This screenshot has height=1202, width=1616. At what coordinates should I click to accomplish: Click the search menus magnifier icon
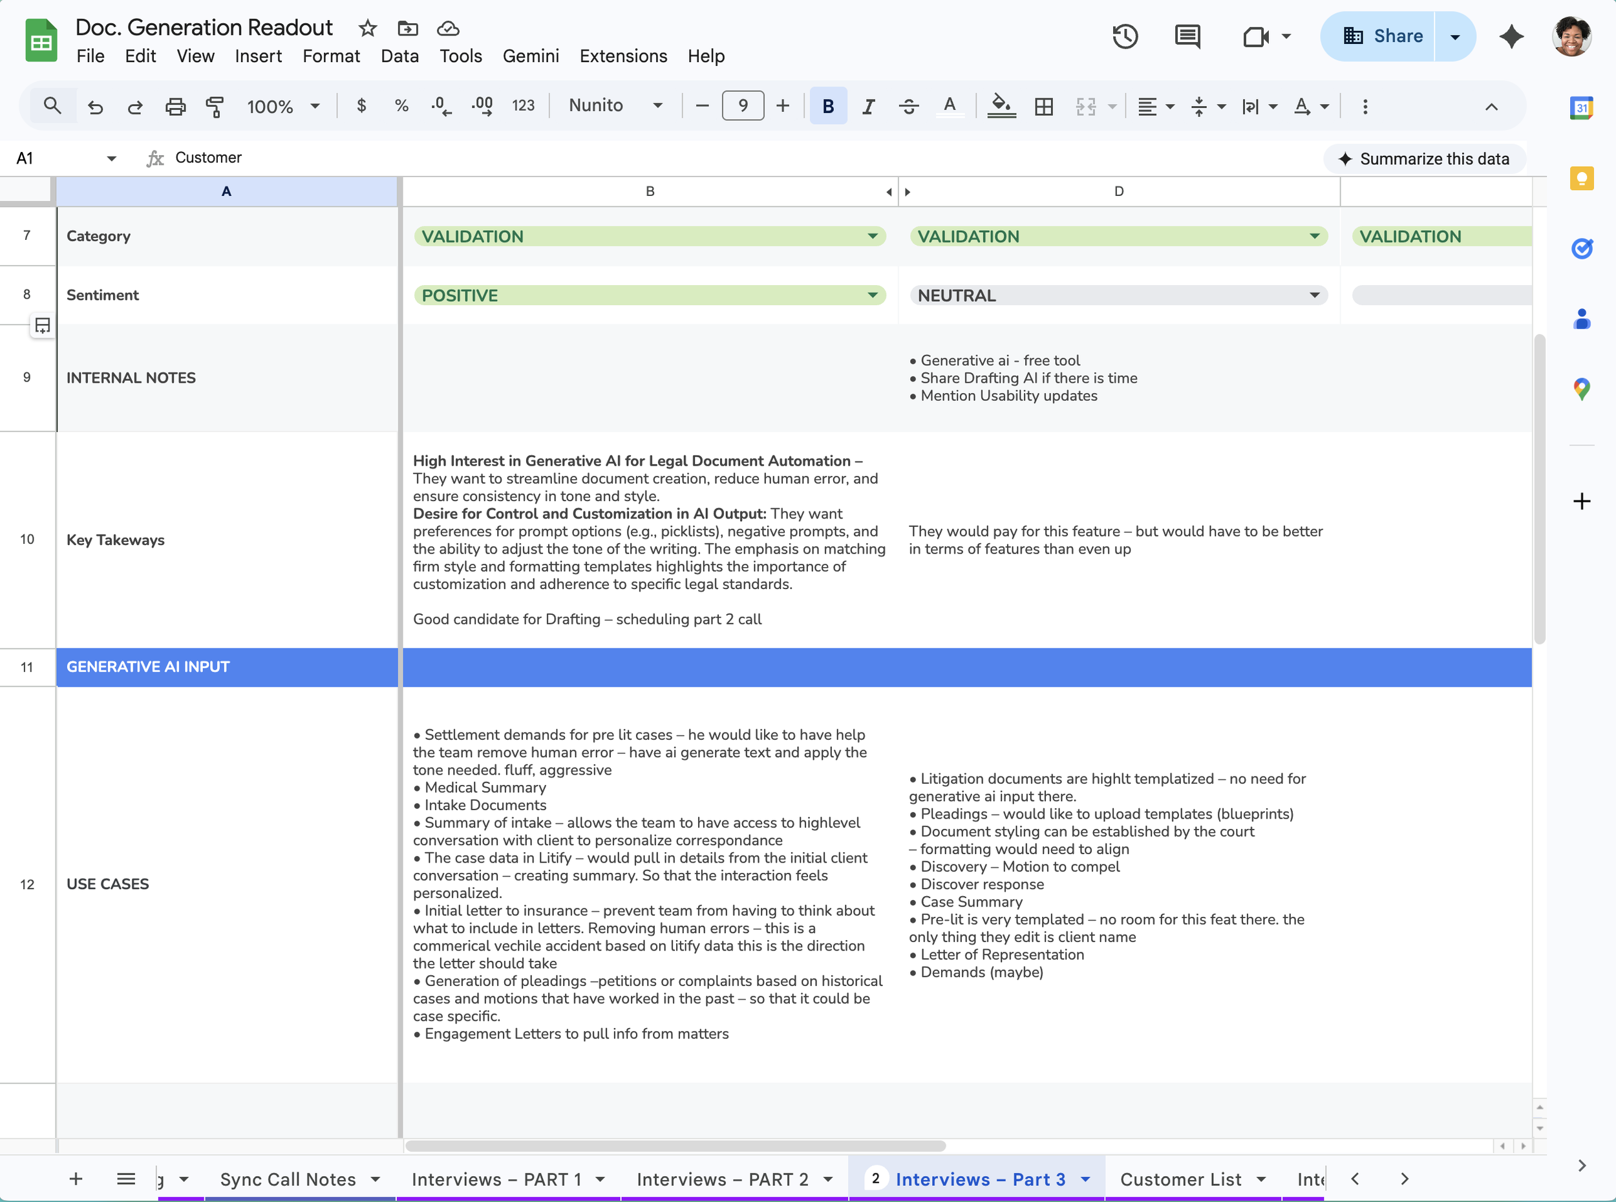coord(52,106)
